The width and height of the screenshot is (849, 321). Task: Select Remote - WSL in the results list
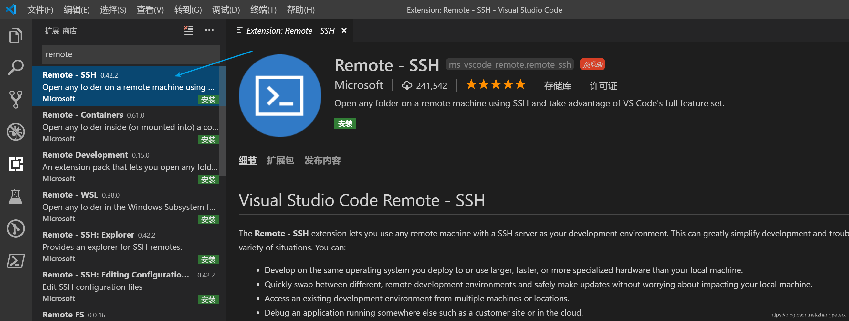126,206
